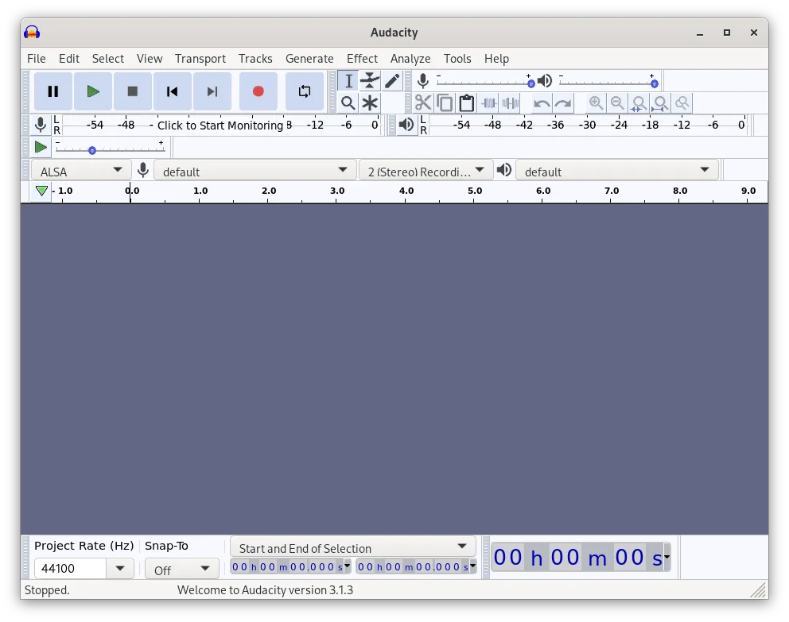This screenshot has height=622, width=789.
Task: Open the audio host dropdown showing ALSA
Action: tap(80, 169)
